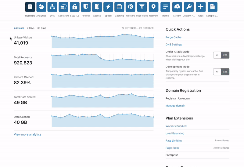Click the Manage domain link

point(175,106)
